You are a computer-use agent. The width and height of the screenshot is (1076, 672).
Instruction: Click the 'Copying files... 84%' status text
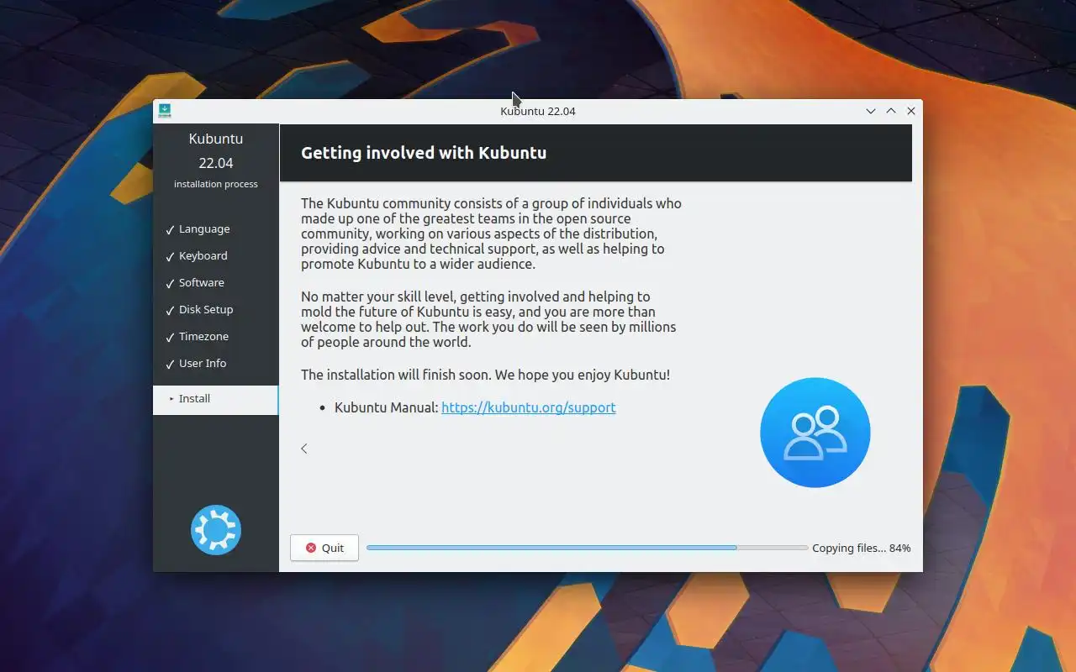(862, 548)
